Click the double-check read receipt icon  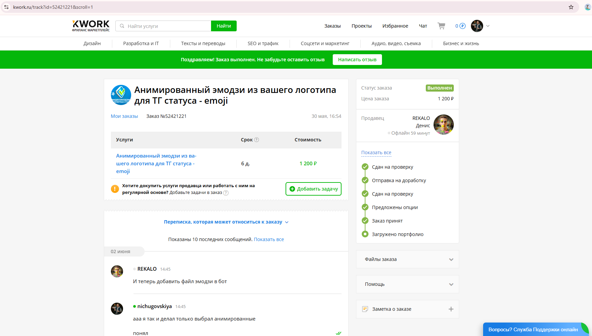[x=338, y=333]
